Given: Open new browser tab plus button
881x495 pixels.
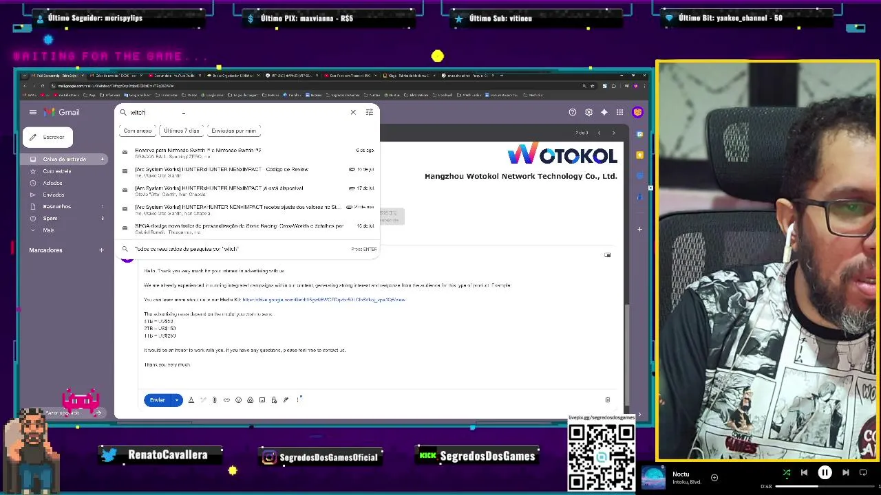Looking at the screenshot, I should [501, 75].
